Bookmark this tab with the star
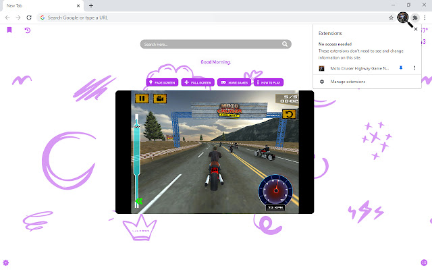This screenshot has height=270, width=432. 391,18
